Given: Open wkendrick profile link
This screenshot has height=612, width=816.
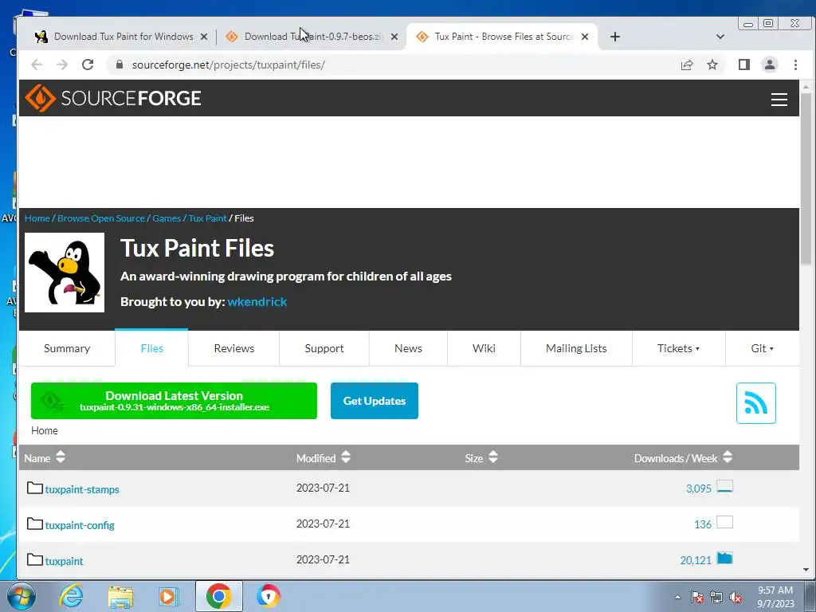Looking at the screenshot, I should tap(257, 302).
